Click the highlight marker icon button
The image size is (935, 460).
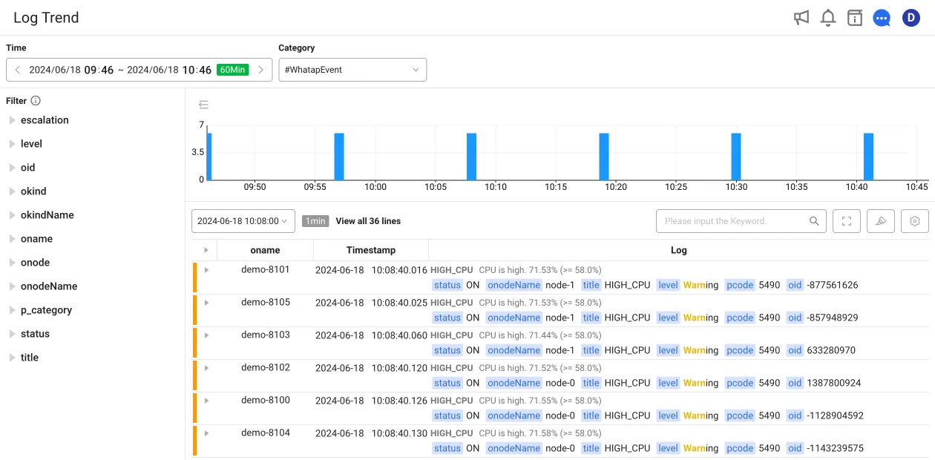pos(881,221)
